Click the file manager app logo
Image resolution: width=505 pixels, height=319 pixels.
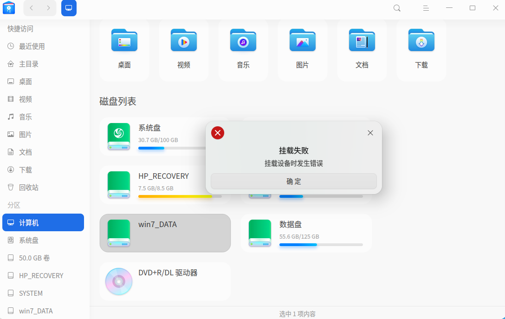coord(9,8)
